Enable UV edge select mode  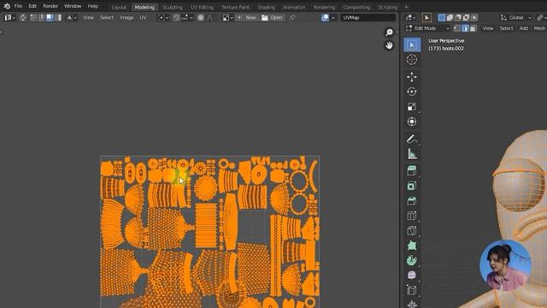(x=42, y=17)
